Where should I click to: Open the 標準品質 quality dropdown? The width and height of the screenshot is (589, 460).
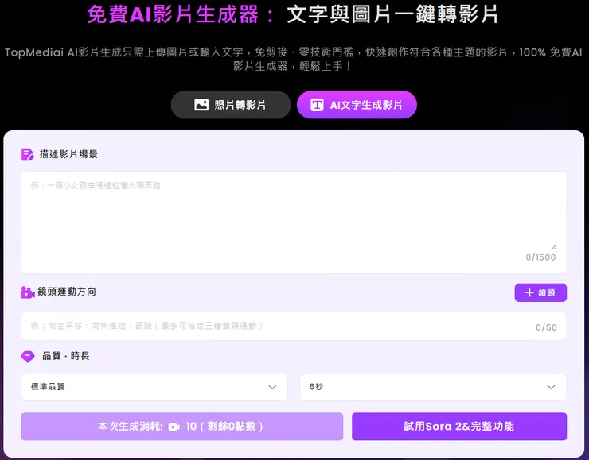tap(154, 387)
